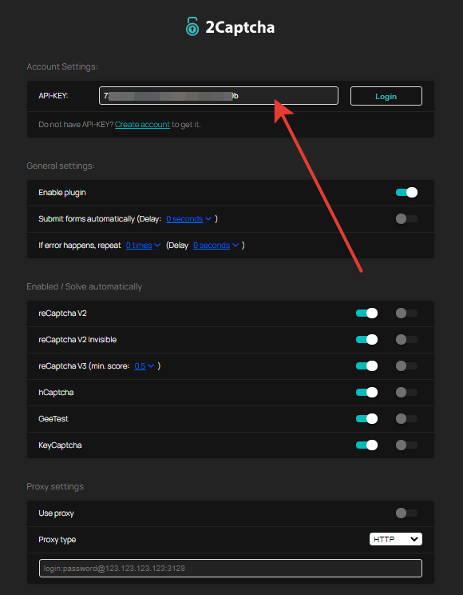This screenshot has height=595, width=463.
Task: Toggle Submit forms automatically switch
Action: tap(406, 218)
